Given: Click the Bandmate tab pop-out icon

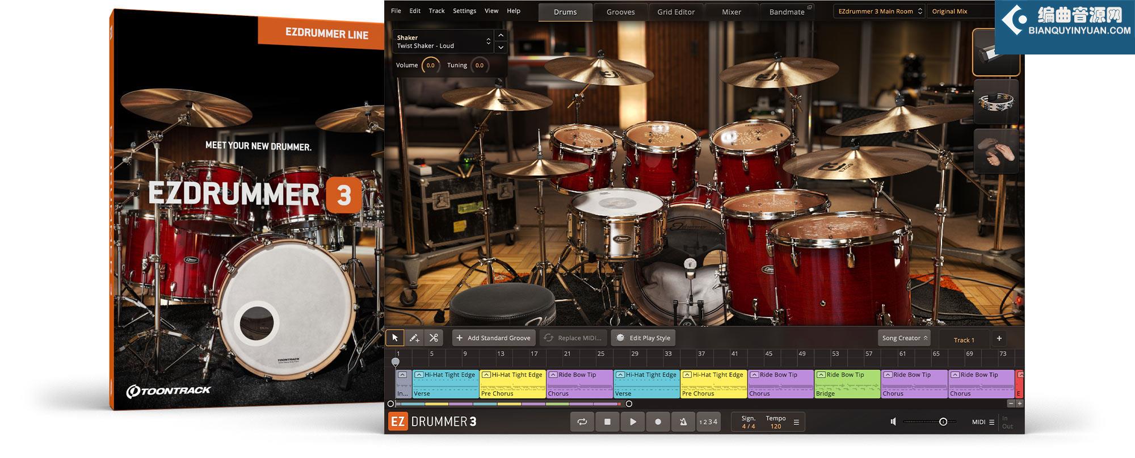Looking at the screenshot, I should click(810, 7).
